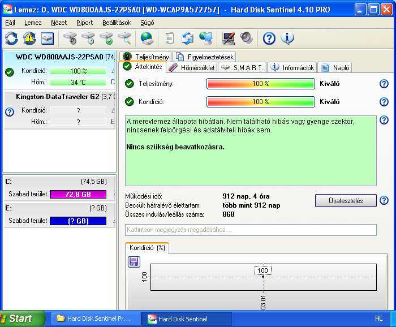Click the question mark help toolbar icon

click(x=269, y=38)
